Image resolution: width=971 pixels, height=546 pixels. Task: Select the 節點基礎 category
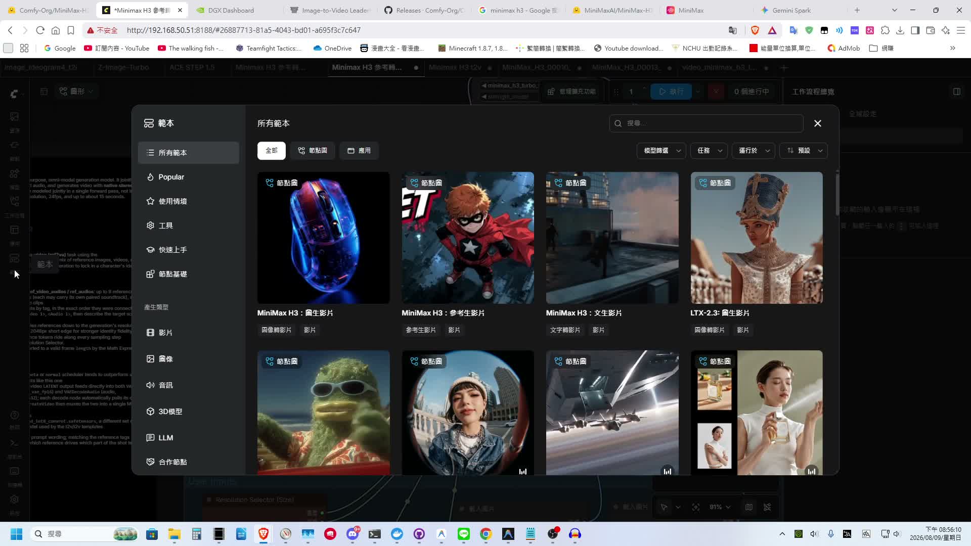point(188,274)
